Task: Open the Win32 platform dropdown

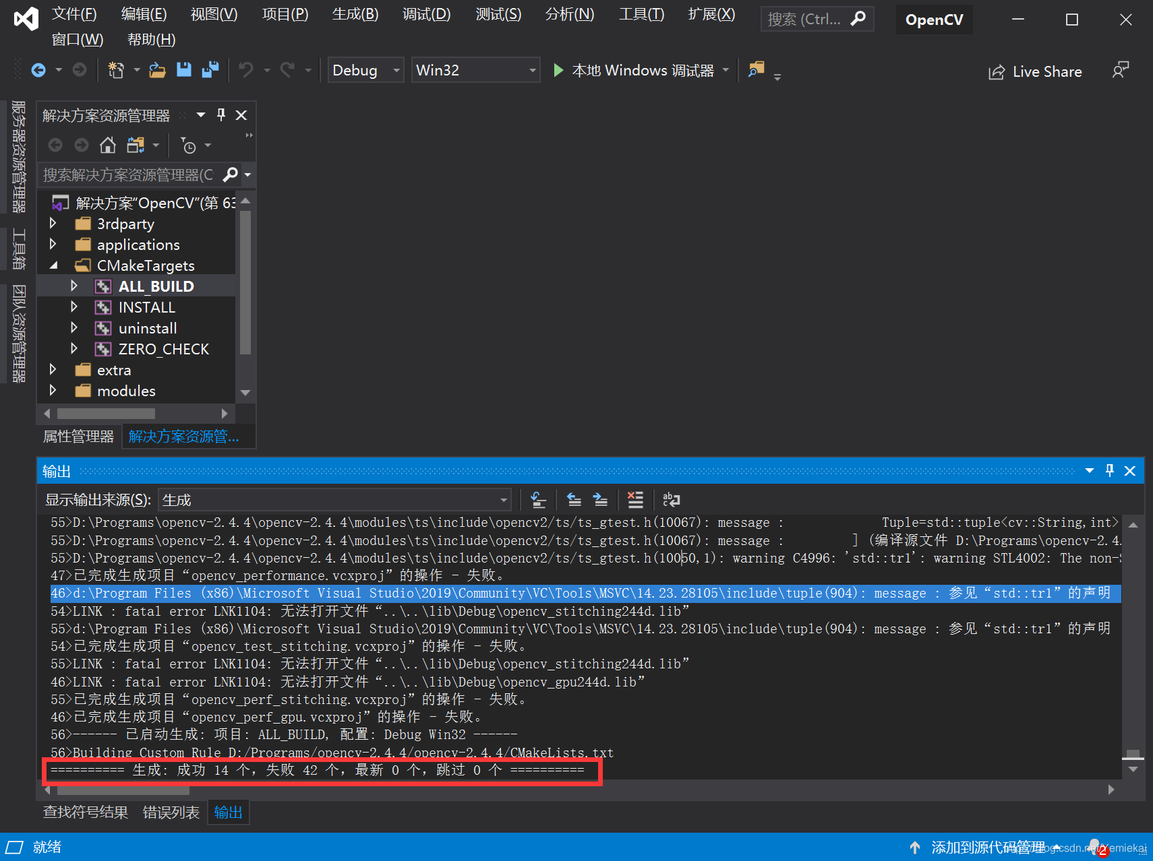Action: click(x=475, y=70)
